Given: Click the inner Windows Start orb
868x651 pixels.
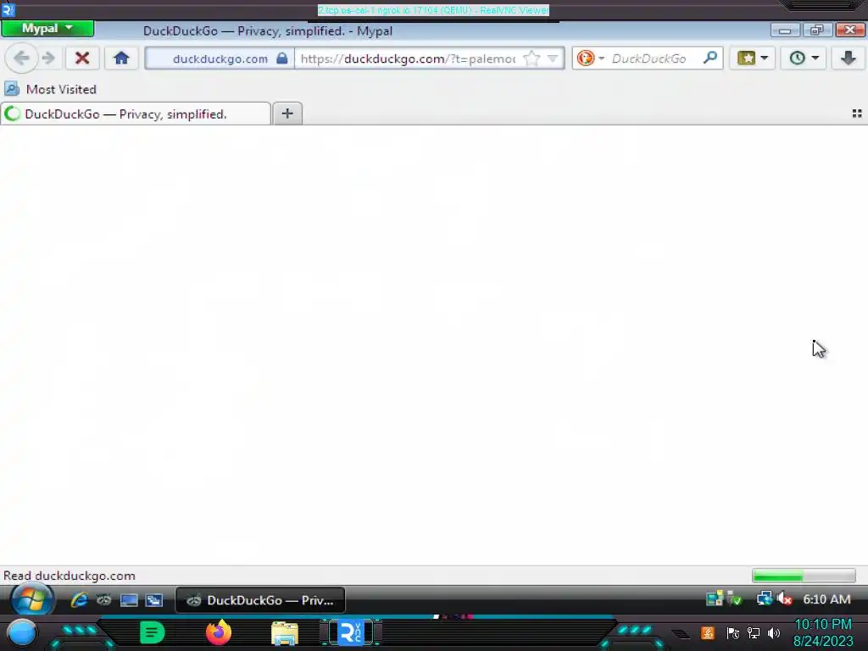Looking at the screenshot, I should (x=31, y=599).
